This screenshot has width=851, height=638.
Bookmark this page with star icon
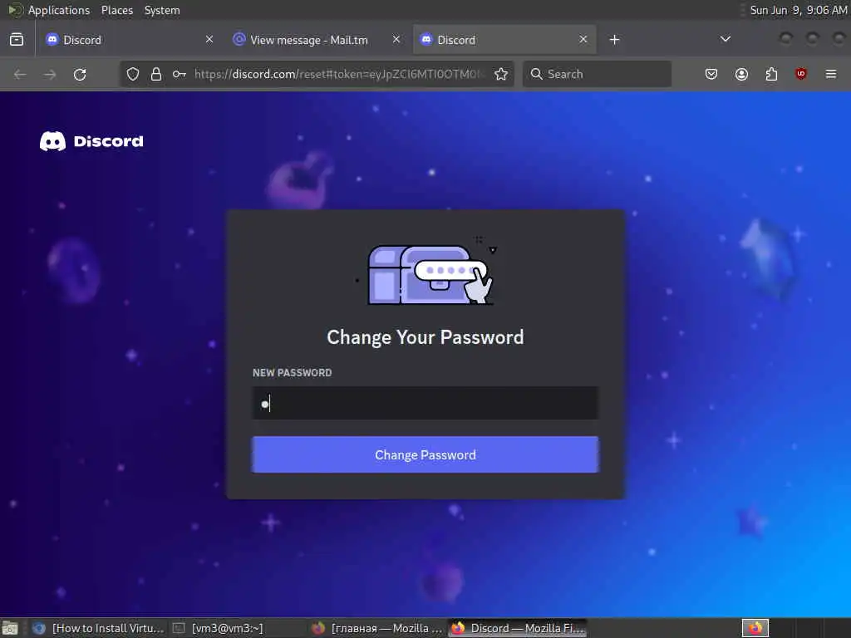501,74
